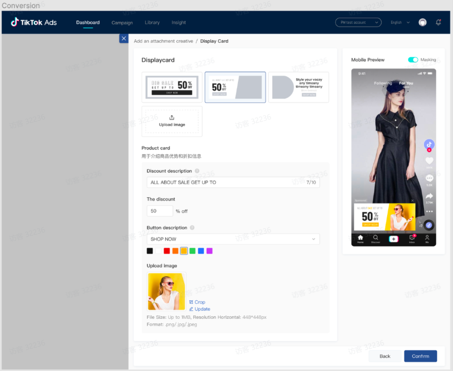Open the Upload image panel via upload icon
Image resolution: width=453 pixels, height=371 pixels.
(172, 121)
